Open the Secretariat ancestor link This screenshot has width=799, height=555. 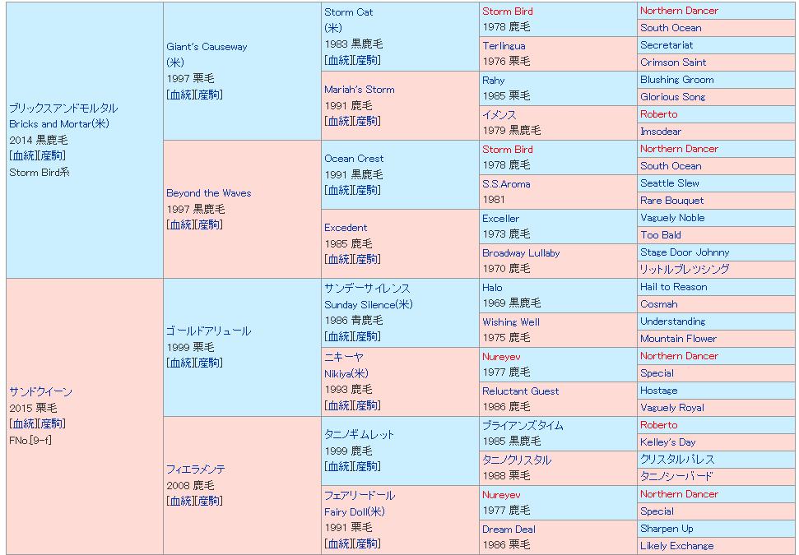tap(667, 45)
